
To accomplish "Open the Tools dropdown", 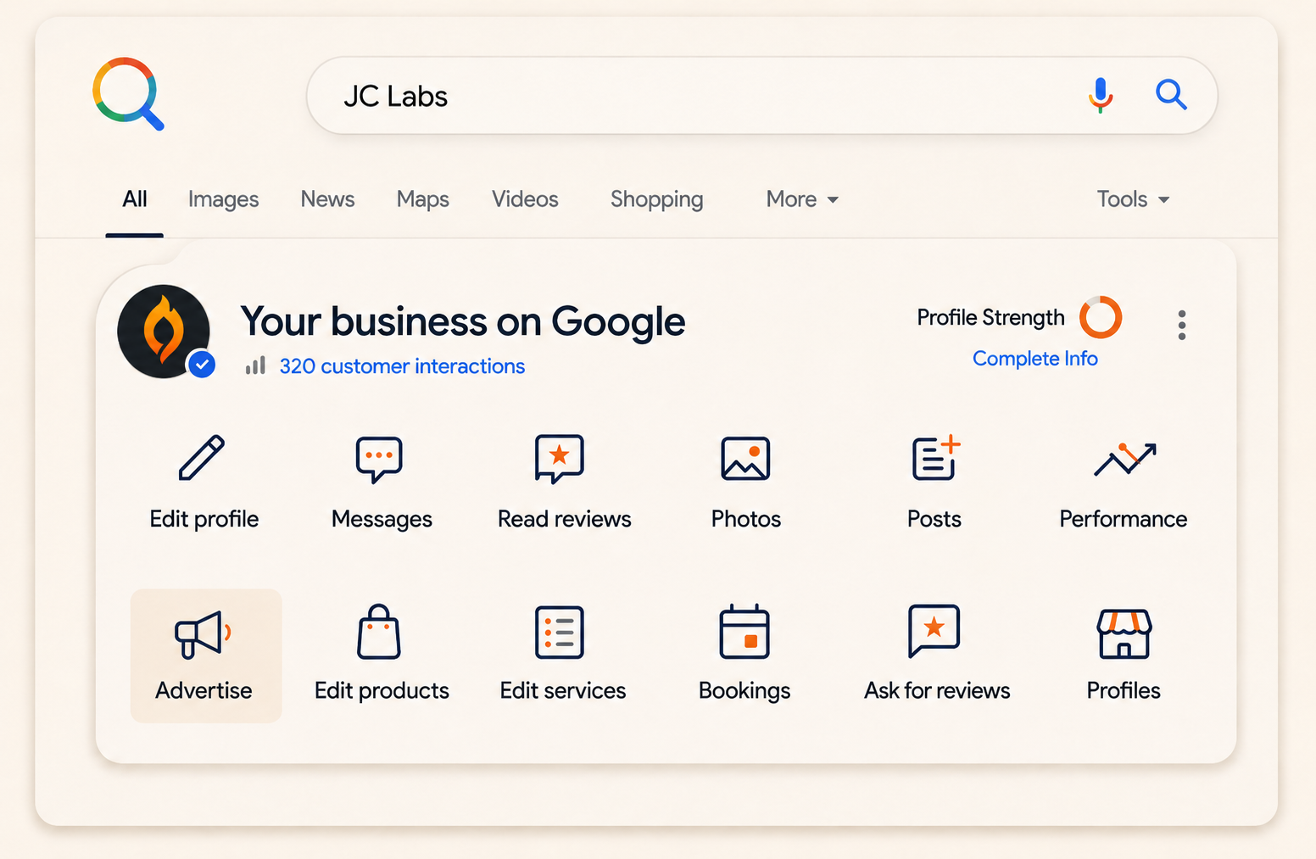I will point(1133,199).
